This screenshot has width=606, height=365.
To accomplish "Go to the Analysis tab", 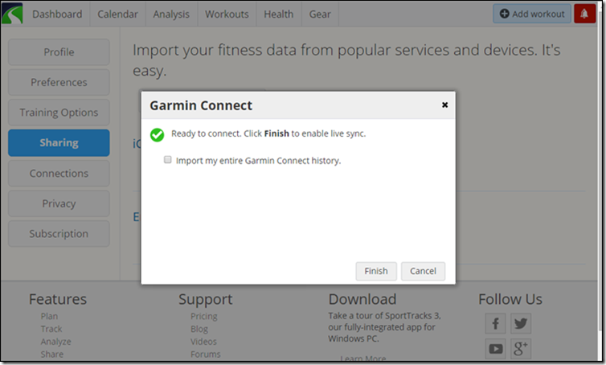I will point(170,14).
